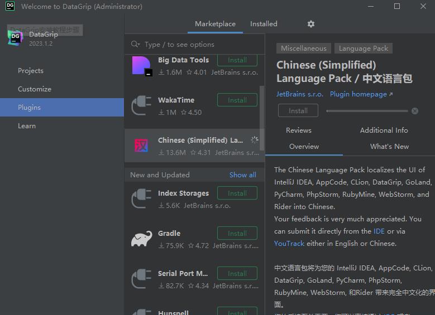Open the Additional Info tab
435x315 pixels.
tap(384, 130)
